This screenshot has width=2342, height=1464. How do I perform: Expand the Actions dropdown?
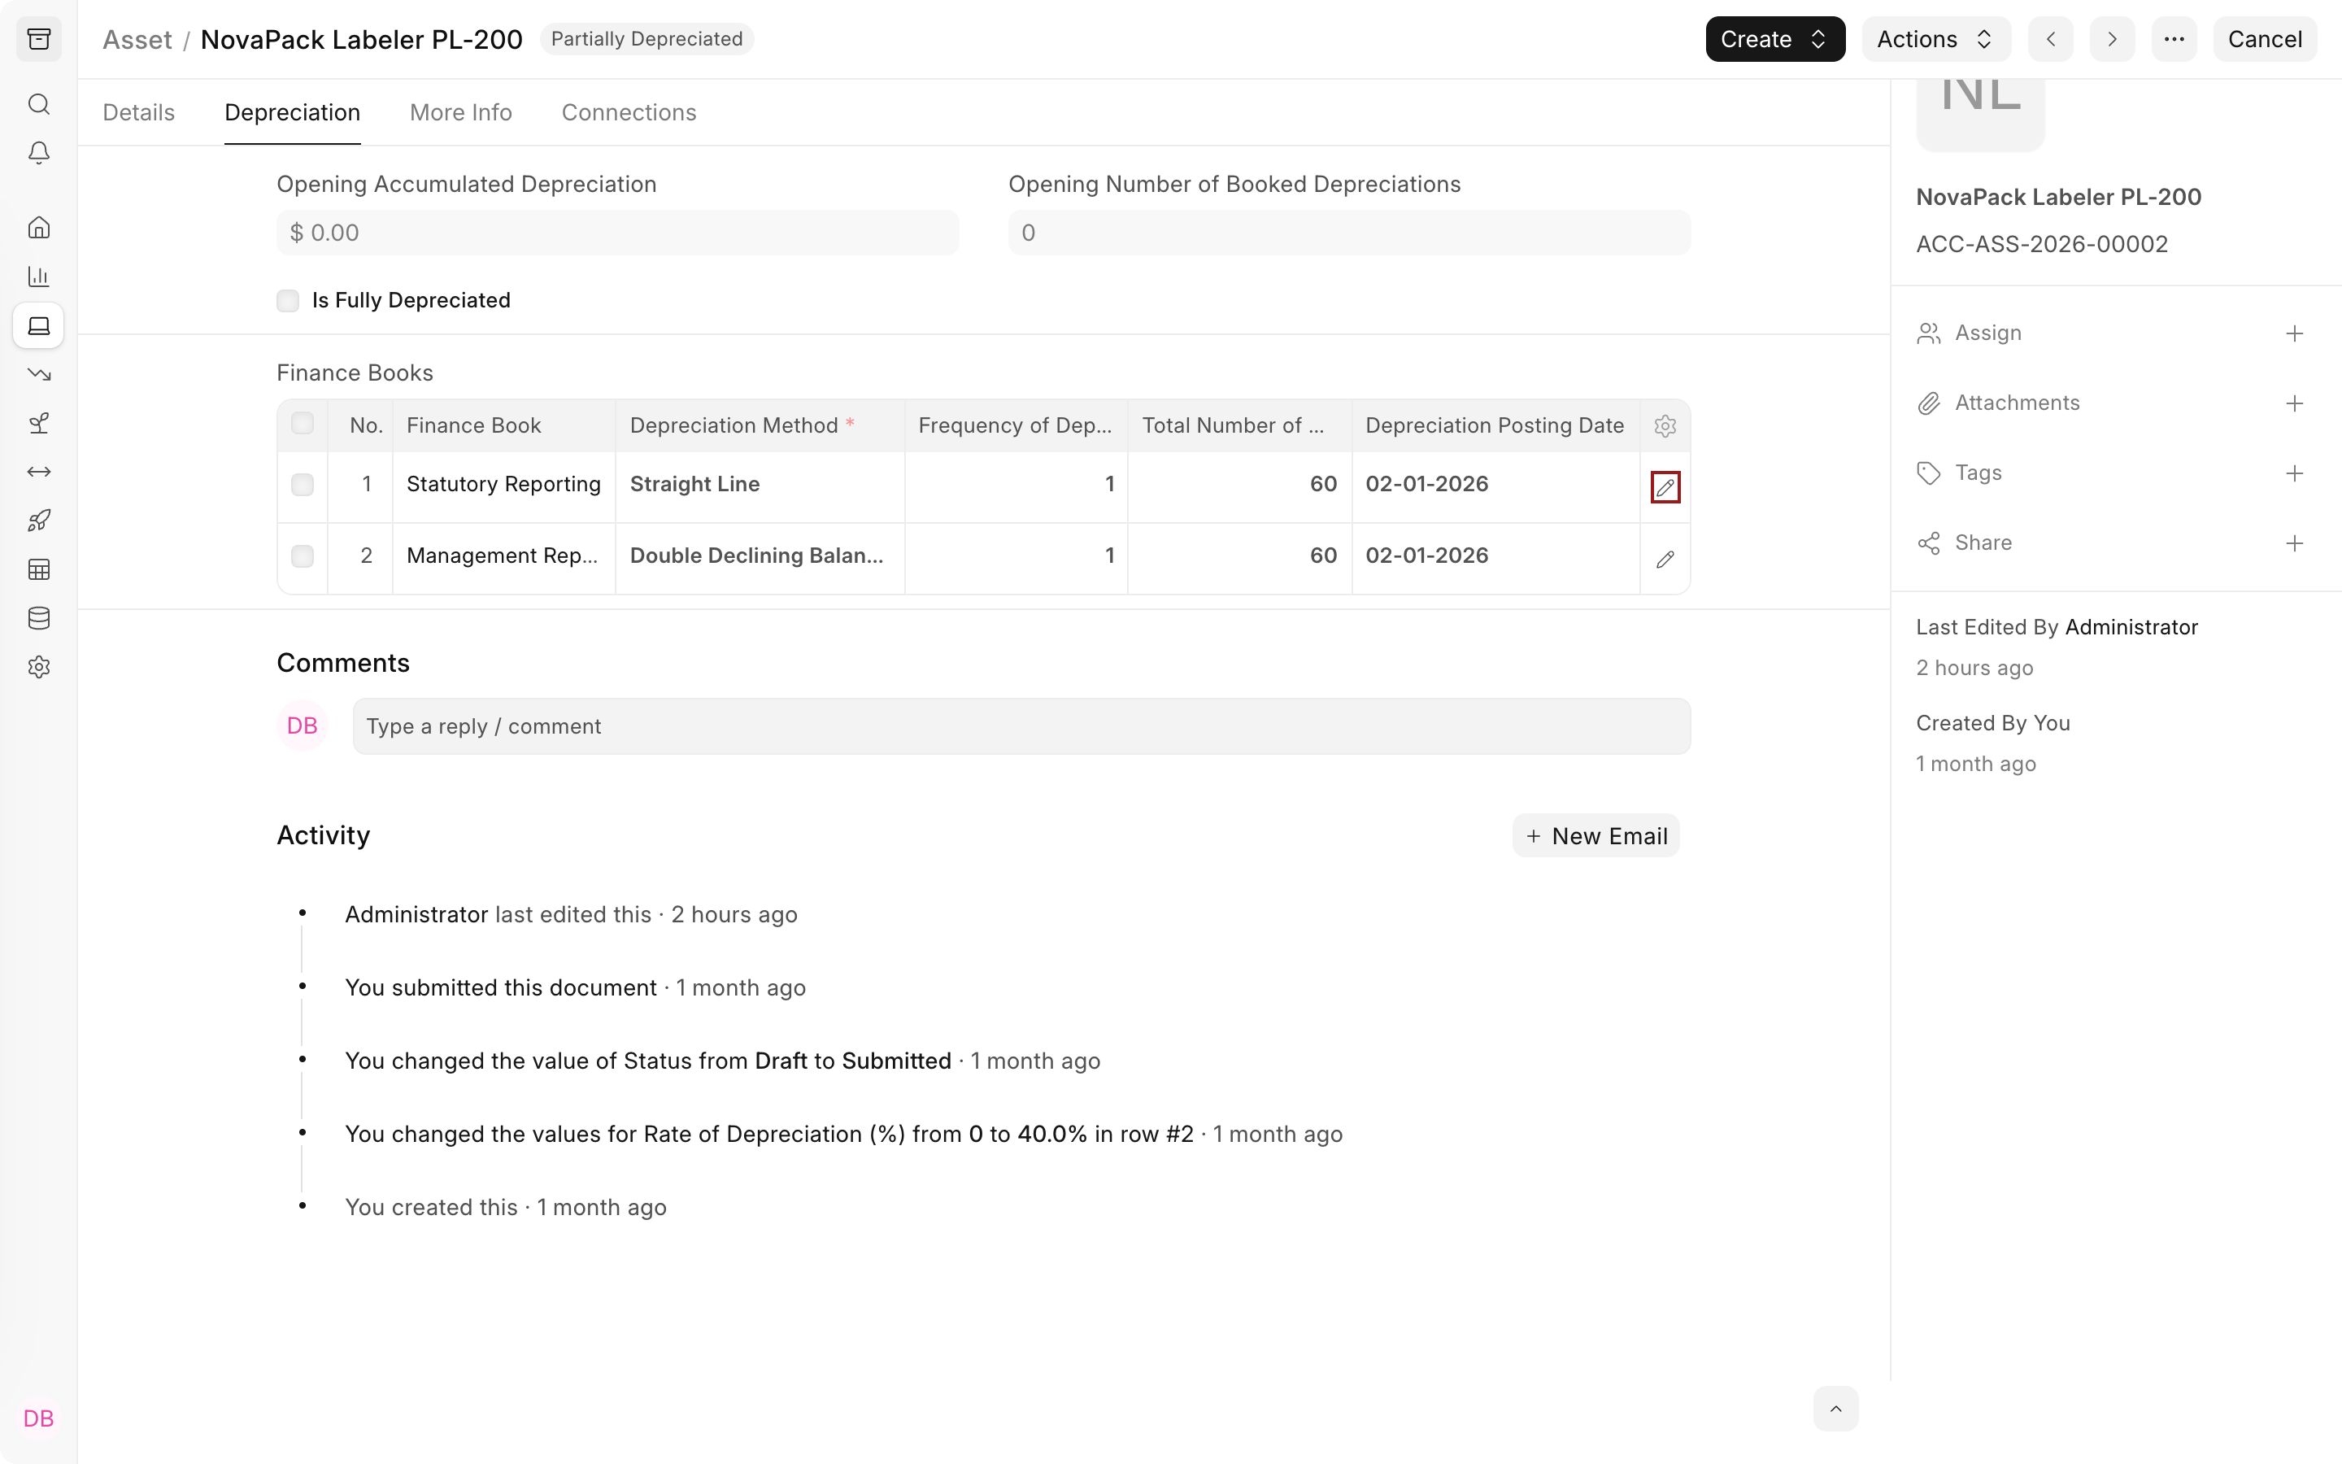coord(1935,40)
